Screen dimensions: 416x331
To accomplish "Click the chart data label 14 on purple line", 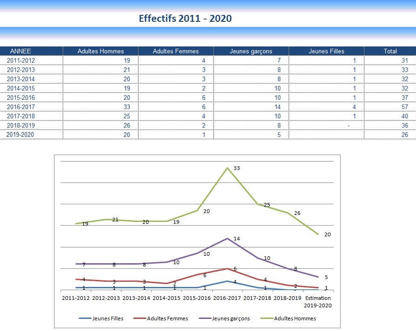I will (x=237, y=239).
